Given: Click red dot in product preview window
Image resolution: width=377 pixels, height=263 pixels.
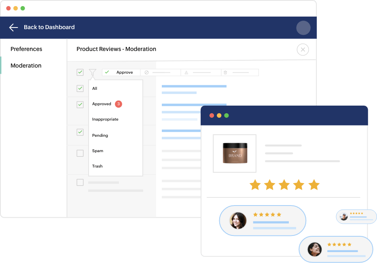Looking at the screenshot, I should pyautogui.click(x=212, y=116).
